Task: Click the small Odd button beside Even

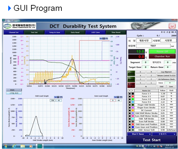Action: coord(161,87)
